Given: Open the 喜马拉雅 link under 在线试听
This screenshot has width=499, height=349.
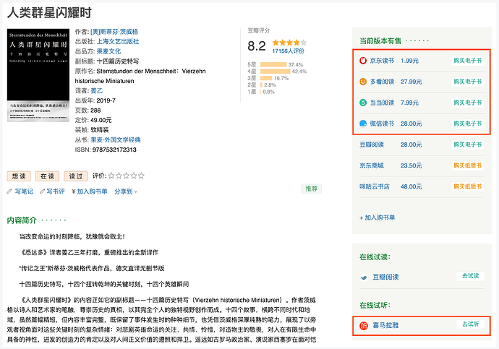Looking at the screenshot, I should tap(385, 325).
